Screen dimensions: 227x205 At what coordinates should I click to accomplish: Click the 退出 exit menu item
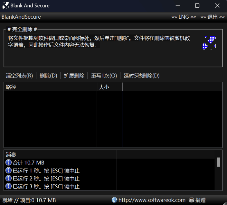(212, 17)
